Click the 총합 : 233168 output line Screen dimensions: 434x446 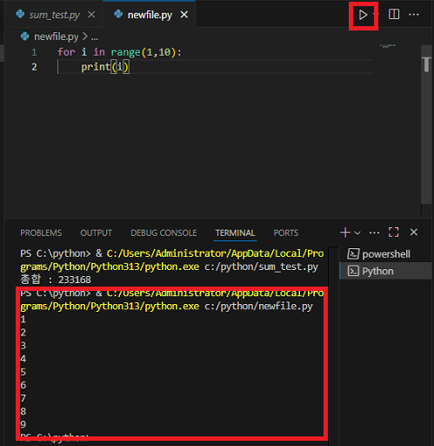click(x=56, y=280)
